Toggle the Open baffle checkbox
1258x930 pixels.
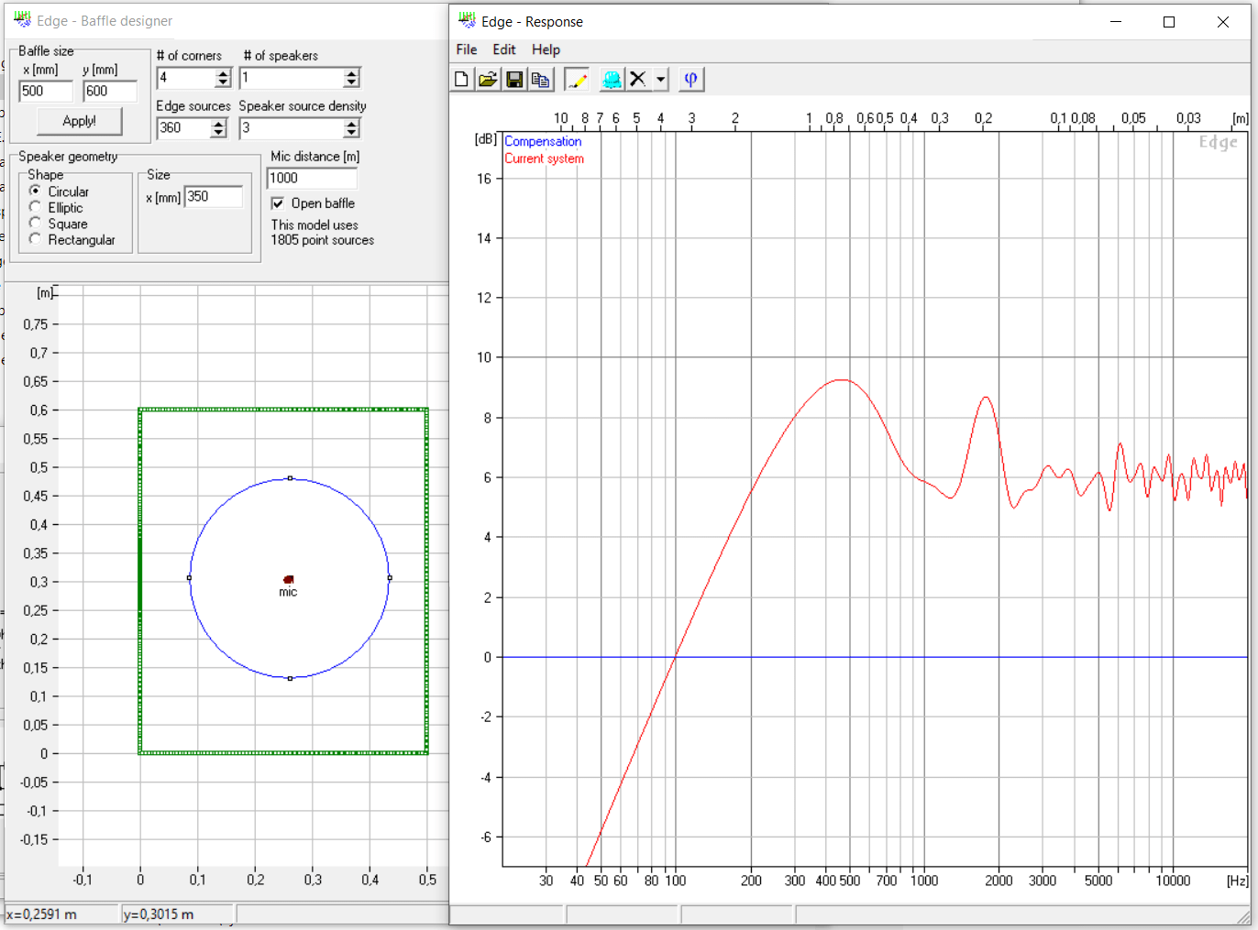[x=278, y=203]
